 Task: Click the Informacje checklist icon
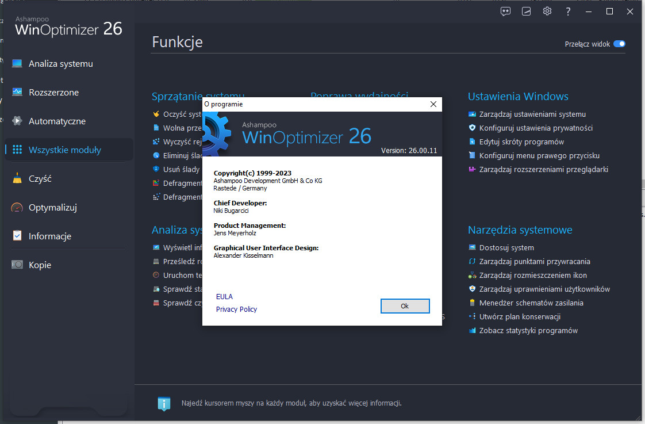click(17, 235)
